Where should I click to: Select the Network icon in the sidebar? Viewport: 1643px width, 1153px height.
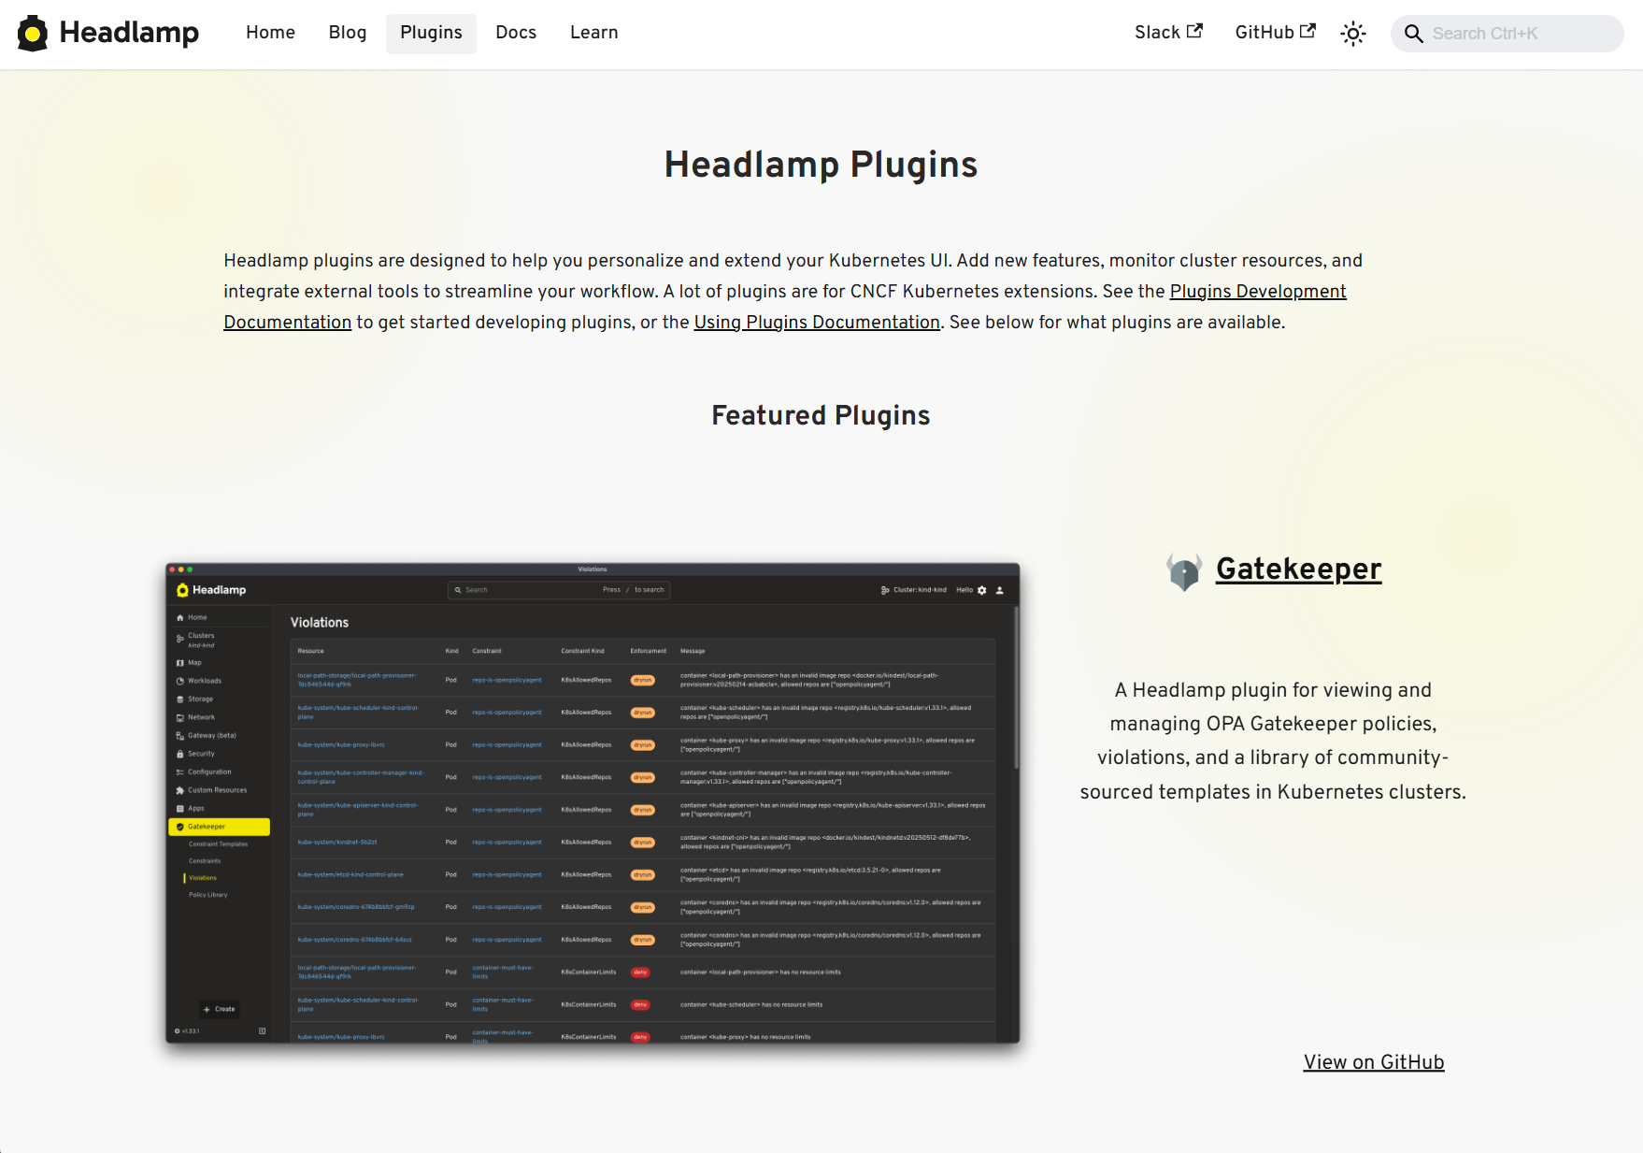182,717
